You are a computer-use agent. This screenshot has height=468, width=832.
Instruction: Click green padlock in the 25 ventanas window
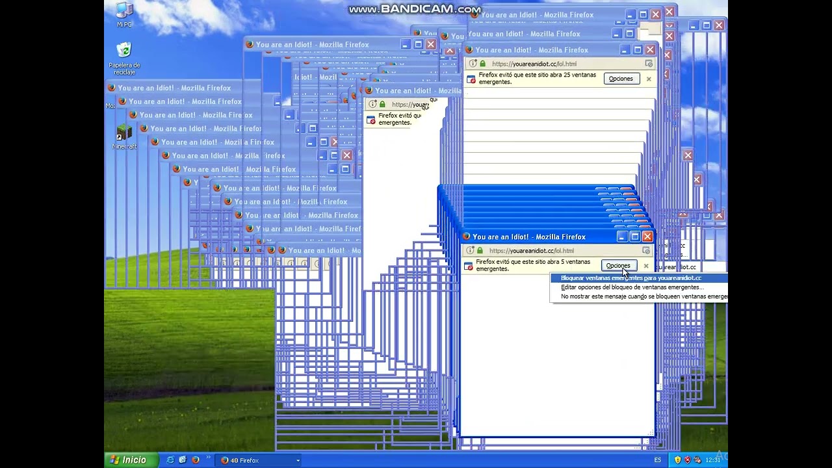(x=483, y=64)
